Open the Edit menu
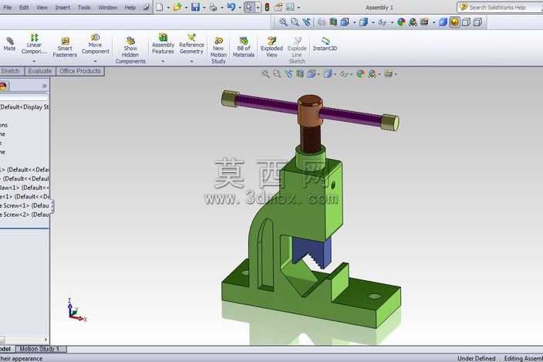The image size is (543, 362). [x=24, y=7]
